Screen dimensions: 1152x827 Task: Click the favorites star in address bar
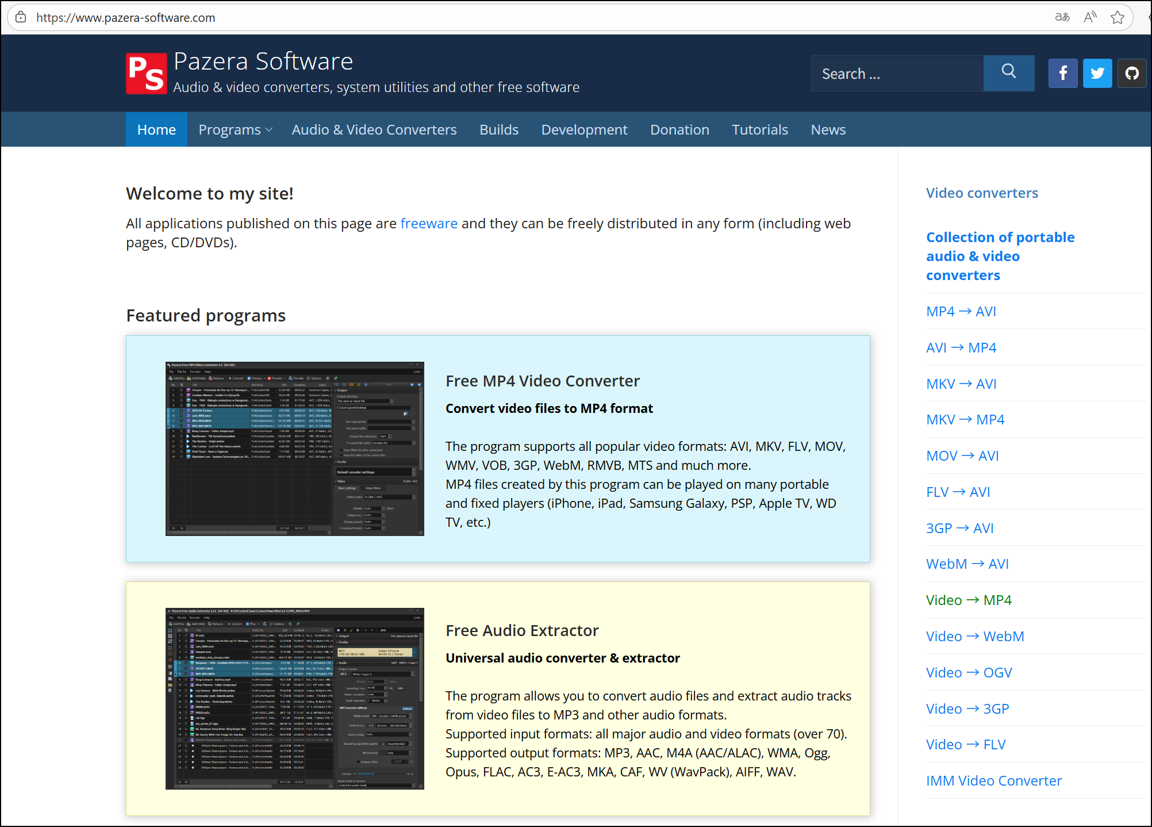coord(1117,17)
